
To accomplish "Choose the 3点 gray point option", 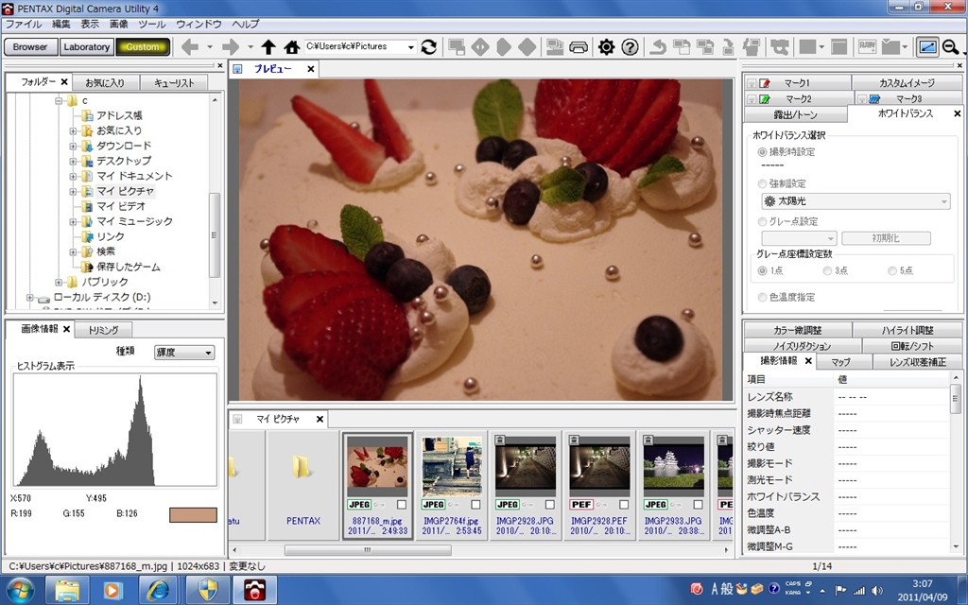I will click(828, 271).
